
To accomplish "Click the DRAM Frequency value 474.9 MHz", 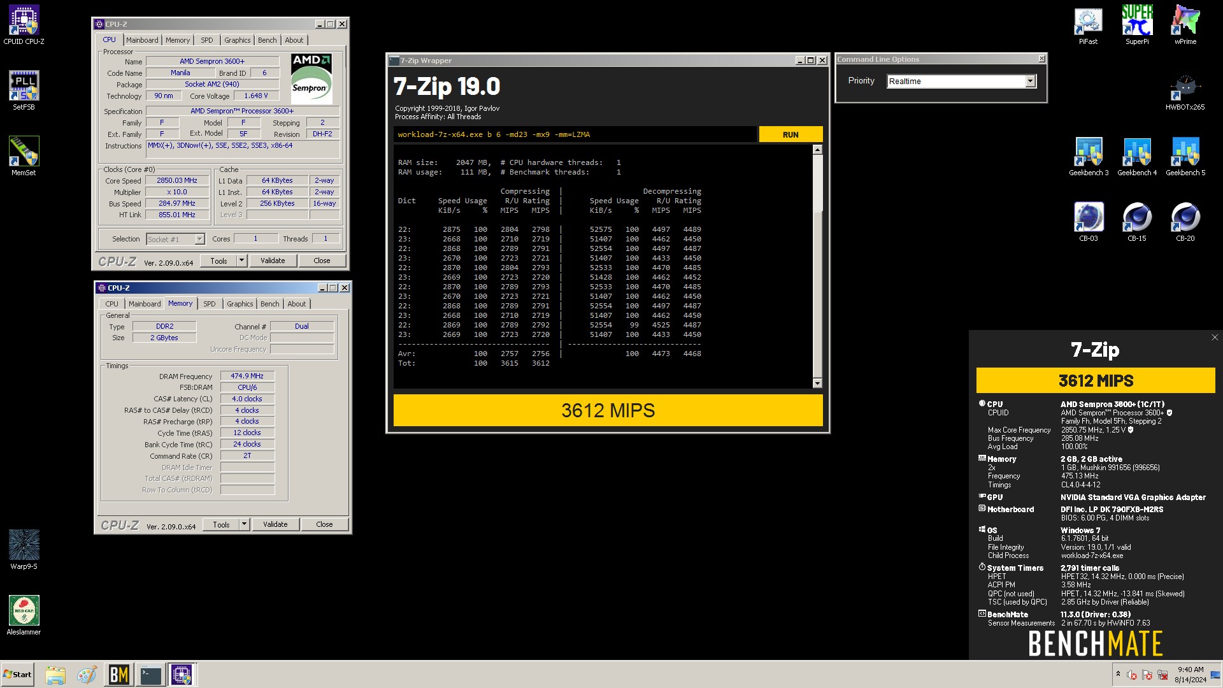I will 247,376.
